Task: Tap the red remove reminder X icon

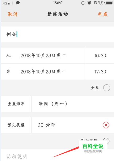Action: tap(106, 125)
